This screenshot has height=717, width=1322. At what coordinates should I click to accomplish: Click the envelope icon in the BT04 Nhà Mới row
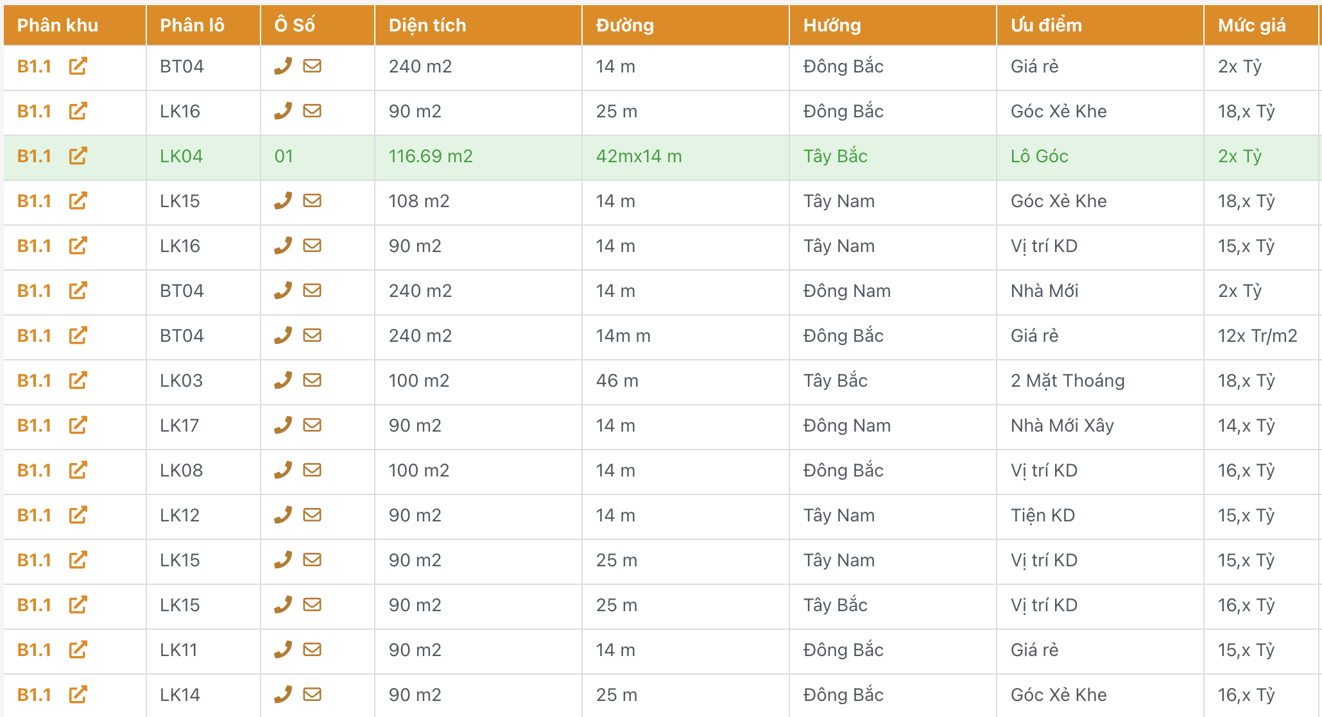(x=312, y=291)
